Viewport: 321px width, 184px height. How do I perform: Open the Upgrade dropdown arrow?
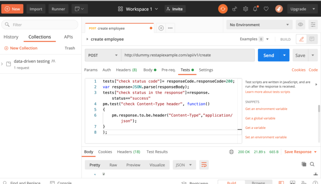click(x=313, y=9)
